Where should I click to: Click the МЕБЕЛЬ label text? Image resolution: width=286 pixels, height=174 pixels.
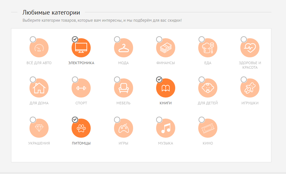(x=123, y=103)
